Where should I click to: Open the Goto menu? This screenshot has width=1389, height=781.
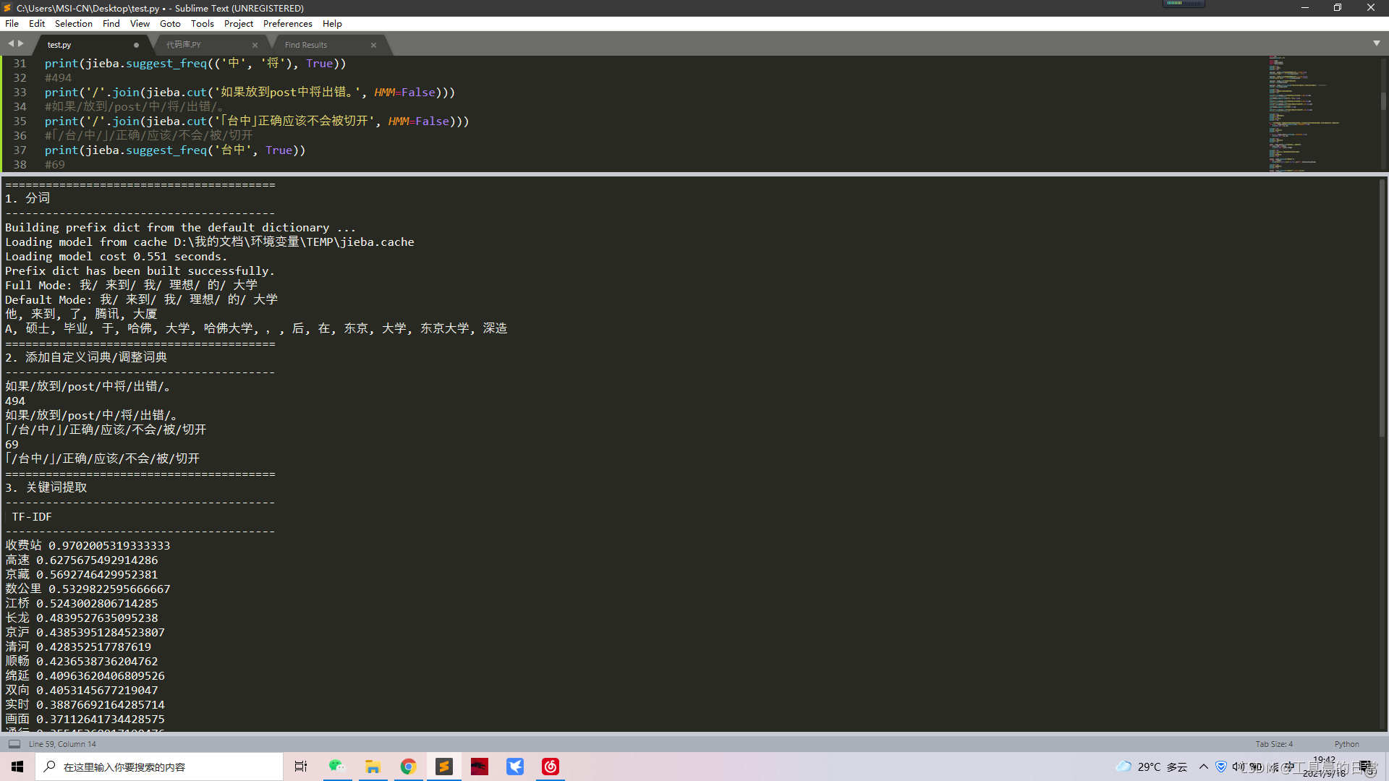click(x=170, y=23)
